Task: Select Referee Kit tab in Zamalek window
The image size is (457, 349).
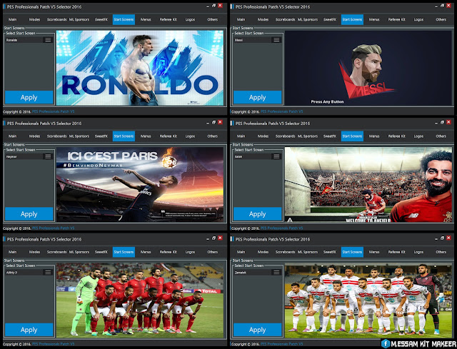Action: click(397, 252)
